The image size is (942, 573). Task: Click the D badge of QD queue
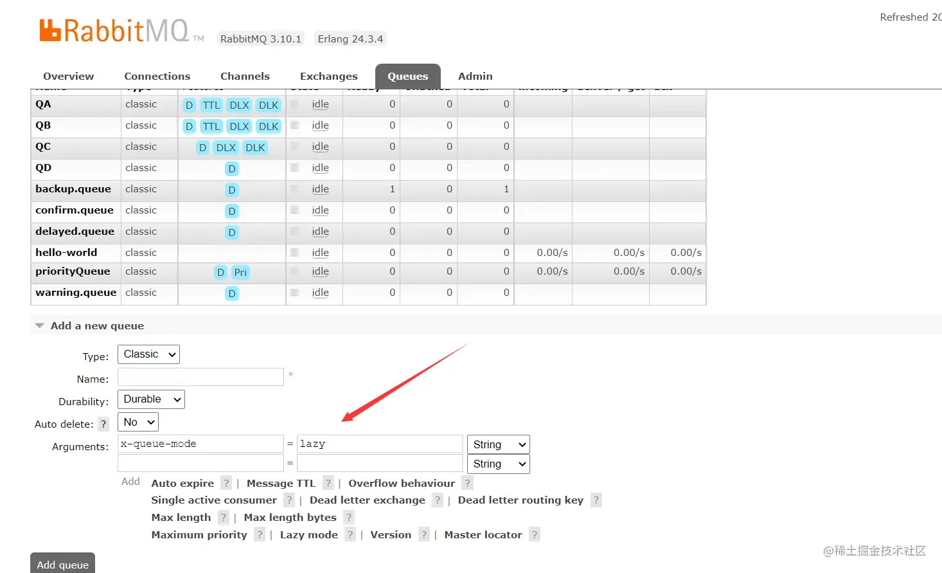(232, 169)
